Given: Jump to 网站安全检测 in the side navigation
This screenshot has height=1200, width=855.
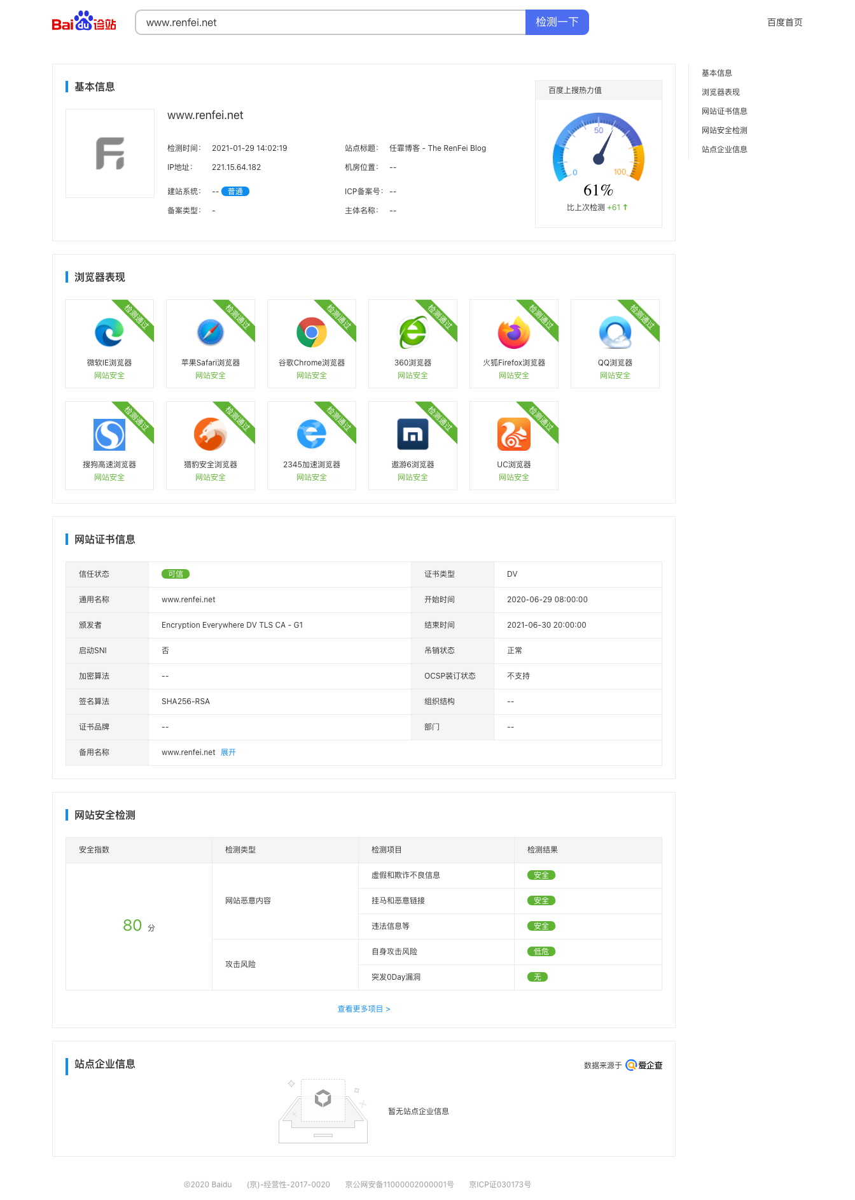Looking at the screenshot, I should [x=725, y=131].
